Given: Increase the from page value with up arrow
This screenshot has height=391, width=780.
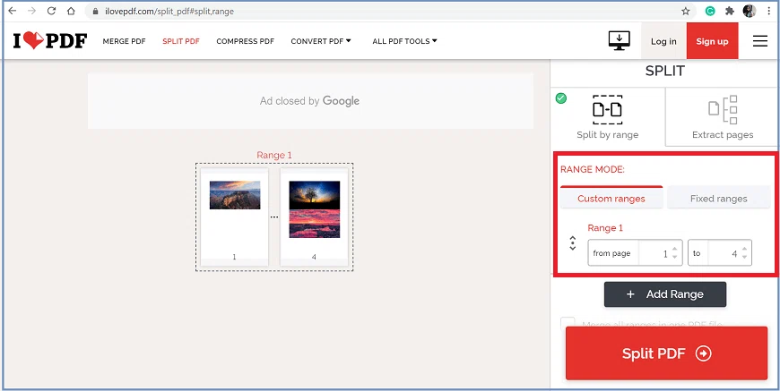Looking at the screenshot, I should coord(674,250).
